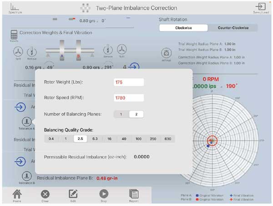Viewport: 273px width, 206px height.
Task: Set number of balancing planes to 1
Action: [x=121, y=114]
